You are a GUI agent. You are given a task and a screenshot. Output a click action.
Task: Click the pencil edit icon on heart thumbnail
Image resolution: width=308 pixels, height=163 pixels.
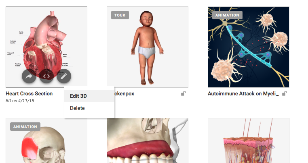point(64,76)
